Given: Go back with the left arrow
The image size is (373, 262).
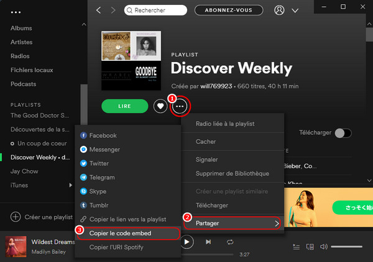Looking at the screenshot, I should point(98,11).
